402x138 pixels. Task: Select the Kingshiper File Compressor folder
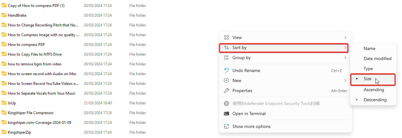point(31,113)
